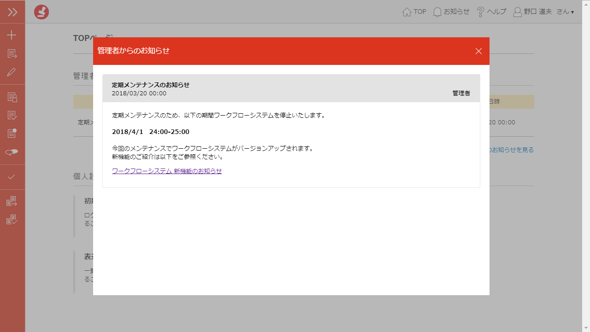590x332 pixels.
Task: Open ワークフローシステム 新機能のお知らせ link
Action: (167, 171)
